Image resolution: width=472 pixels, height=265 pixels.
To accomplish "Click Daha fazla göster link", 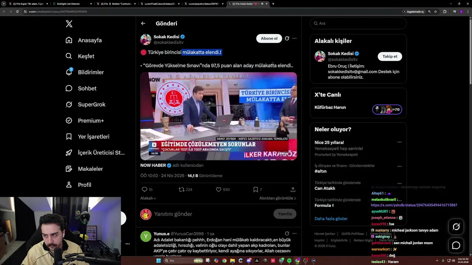I will point(331,219).
